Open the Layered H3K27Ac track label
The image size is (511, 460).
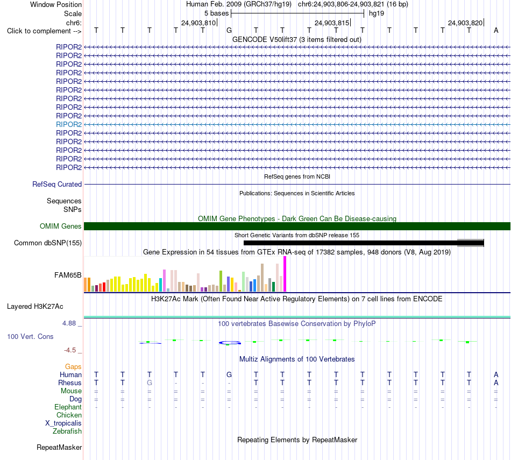[x=35, y=307]
